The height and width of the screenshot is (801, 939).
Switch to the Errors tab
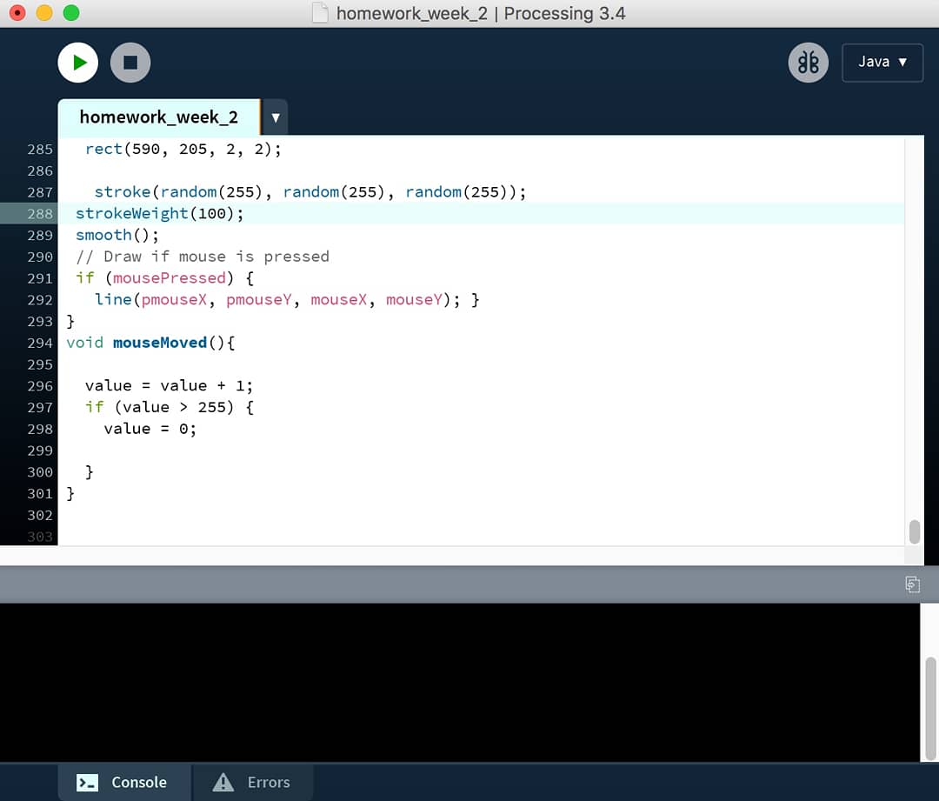pos(252,783)
